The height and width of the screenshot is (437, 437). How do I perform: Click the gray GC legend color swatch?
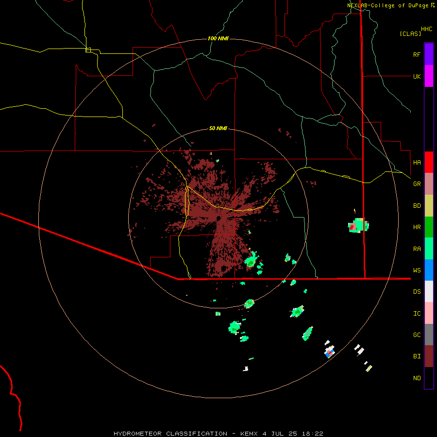coord(429,335)
